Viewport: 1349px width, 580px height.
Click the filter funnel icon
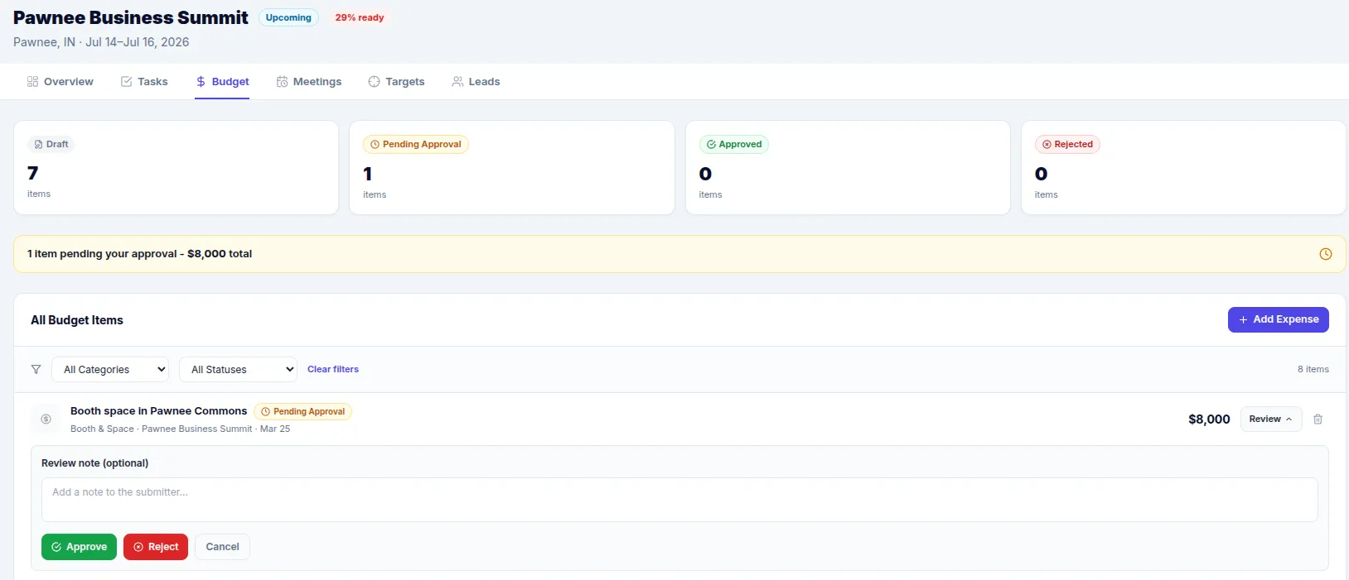36,370
